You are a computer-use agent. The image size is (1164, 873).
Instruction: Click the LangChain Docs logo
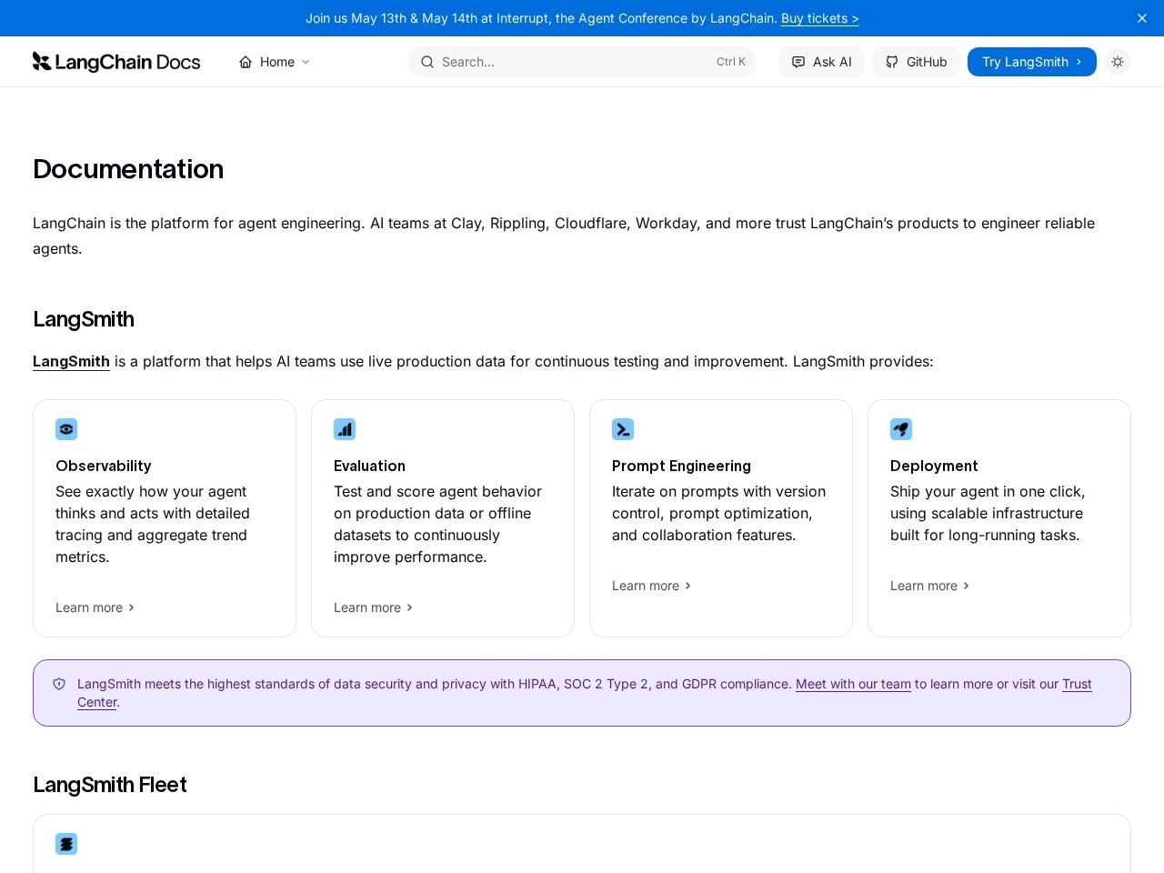click(x=116, y=62)
